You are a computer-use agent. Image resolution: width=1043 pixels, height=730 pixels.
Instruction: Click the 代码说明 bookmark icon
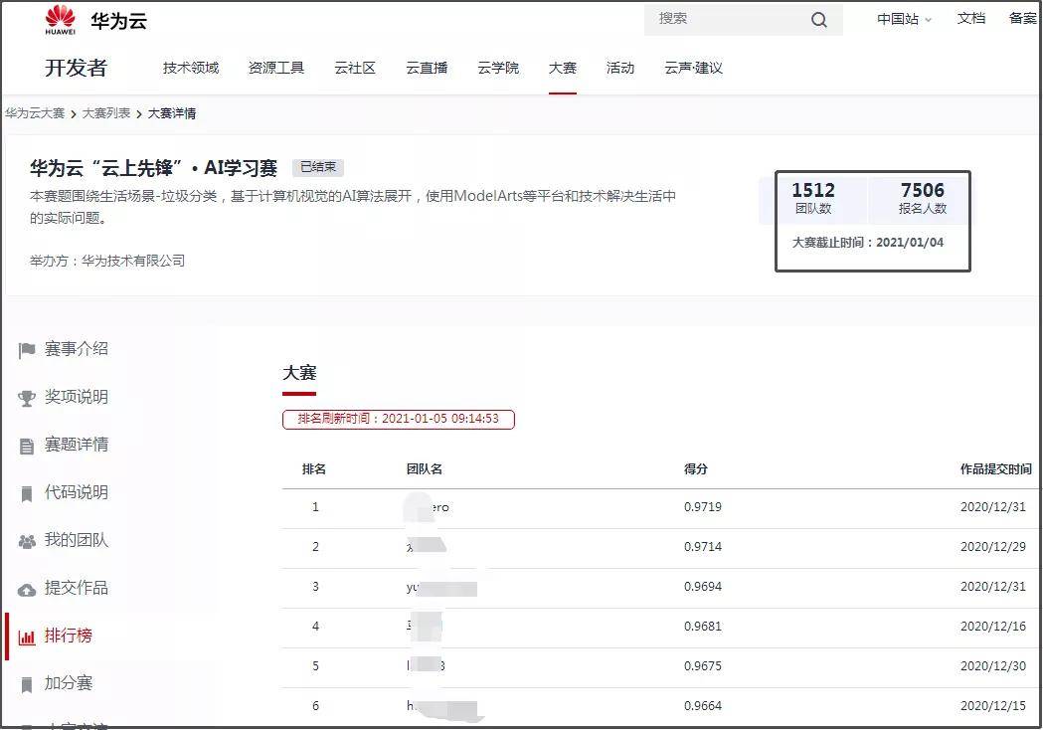click(x=28, y=491)
